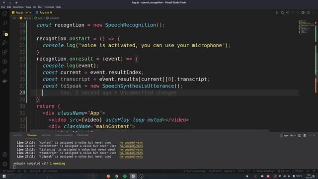Click the Kill Terminal trash icon
The width and height of the screenshot is (318, 179).
click(305, 135)
